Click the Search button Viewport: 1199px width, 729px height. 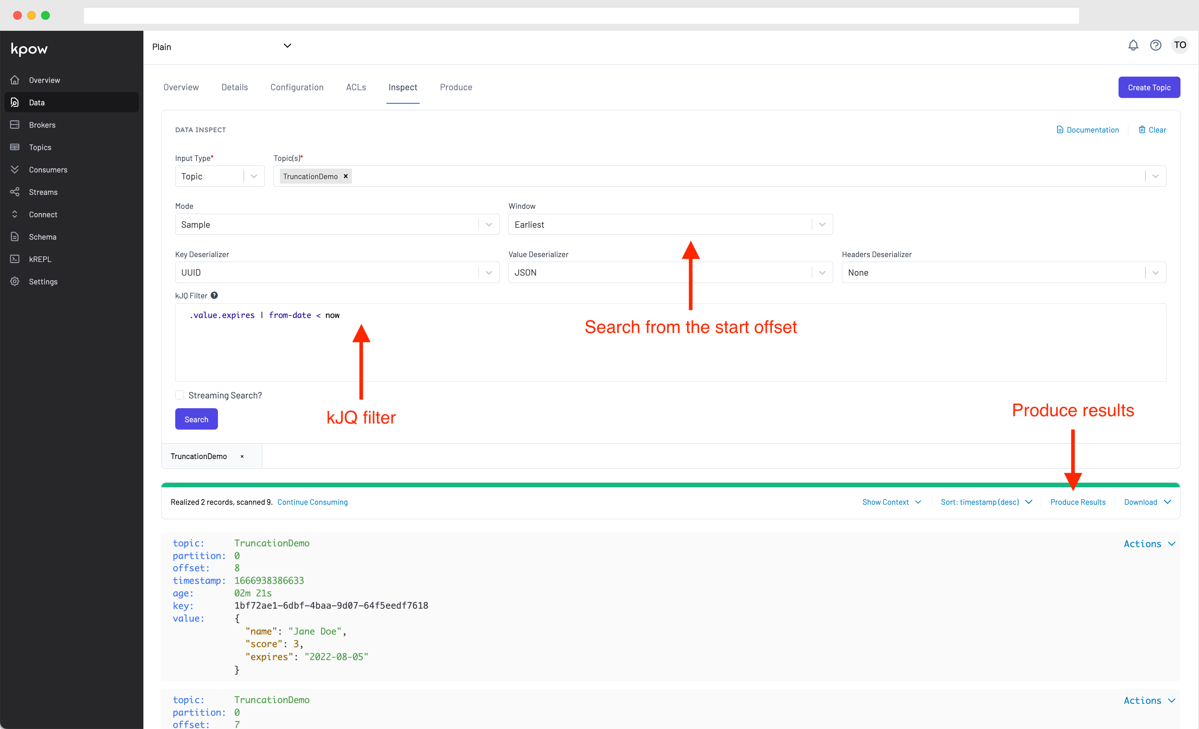[196, 419]
